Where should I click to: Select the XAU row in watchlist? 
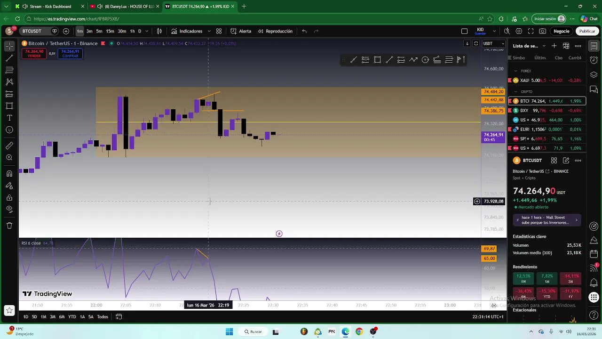547,81
